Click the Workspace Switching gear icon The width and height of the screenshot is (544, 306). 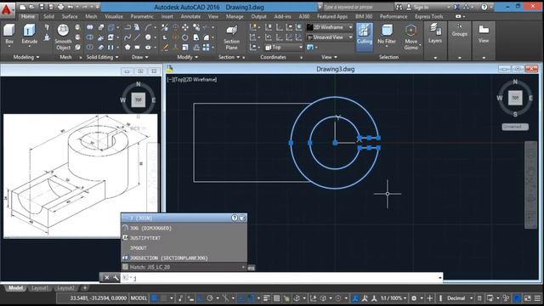(414, 298)
